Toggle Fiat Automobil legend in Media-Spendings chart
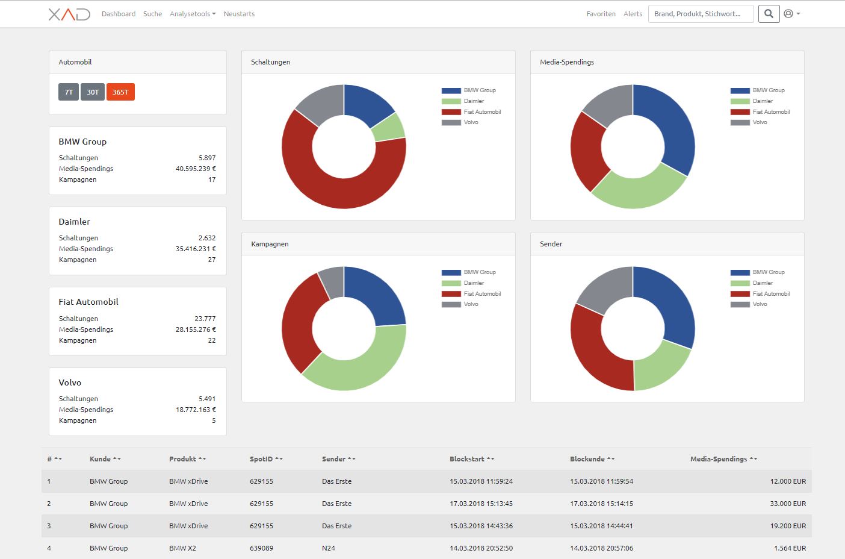The height and width of the screenshot is (559, 845). (x=760, y=112)
